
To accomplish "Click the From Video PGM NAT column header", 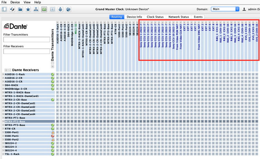I will point(177,37).
